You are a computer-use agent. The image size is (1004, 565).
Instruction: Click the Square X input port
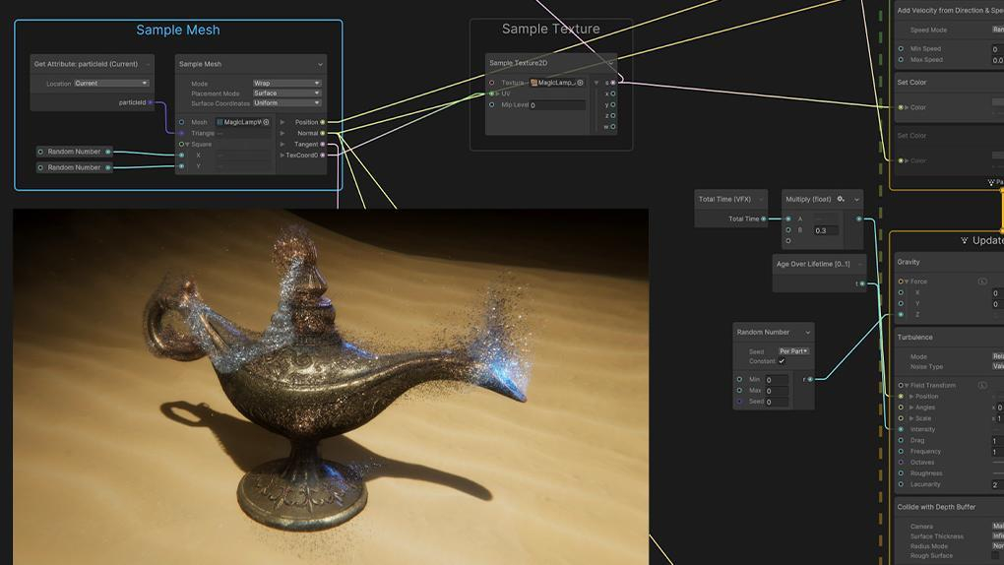pos(182,155)
